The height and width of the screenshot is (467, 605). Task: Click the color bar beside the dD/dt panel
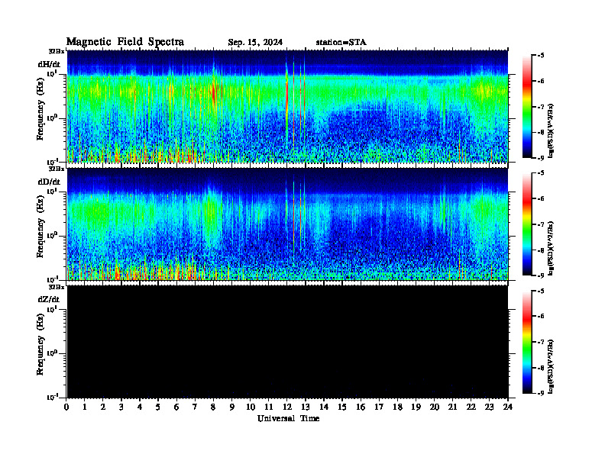[x=527, y=224]
